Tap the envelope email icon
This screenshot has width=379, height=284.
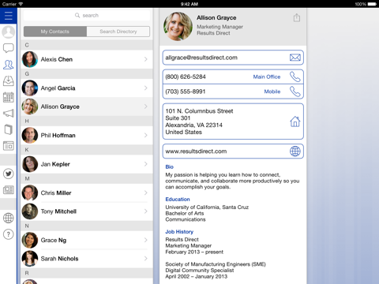tap(295, 58)
